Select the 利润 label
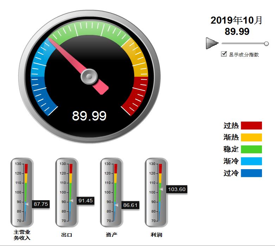Viewport: 275px width, 246px height. [156, 235]
